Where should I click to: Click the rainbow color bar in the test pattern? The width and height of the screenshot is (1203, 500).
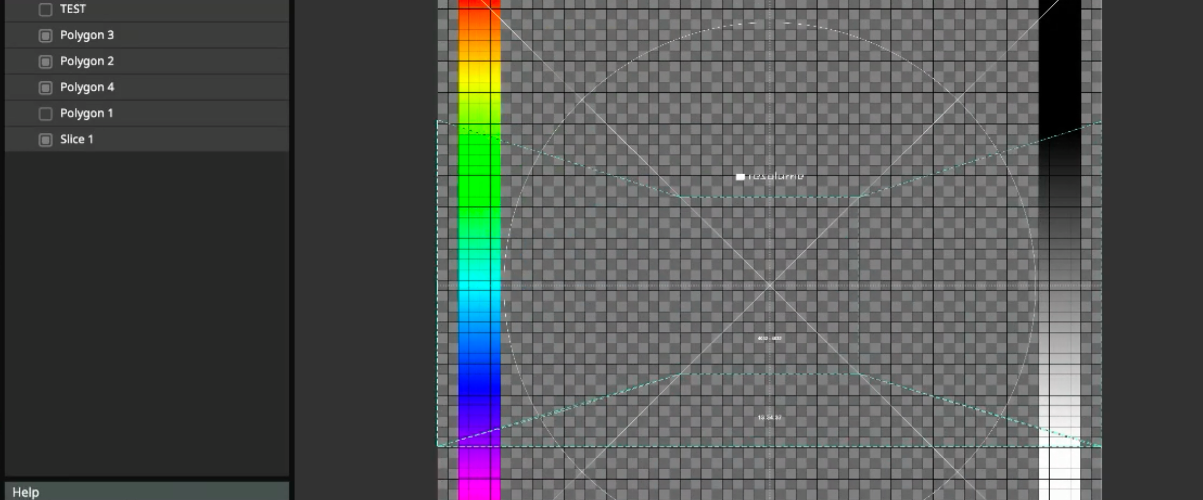[x=479, y=247]
